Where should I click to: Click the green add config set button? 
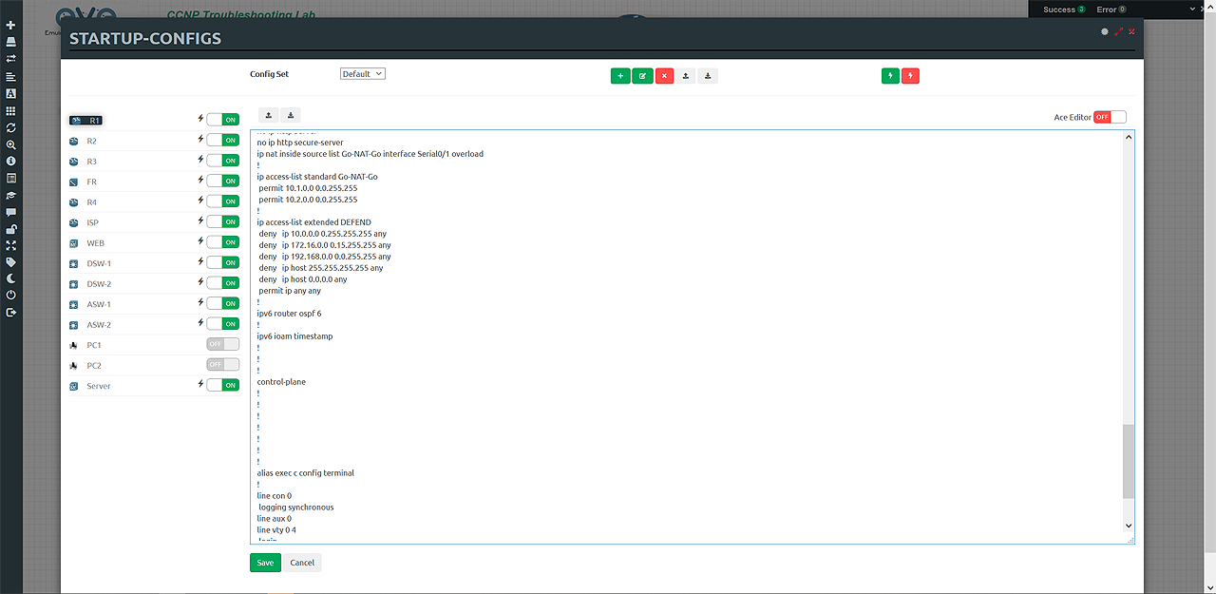pos(620,76)
